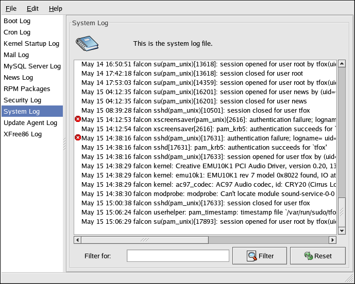Select RPM Packages in the log list
Image resolution: width=355 pixels, height=284 pixels.
[26, 89]
